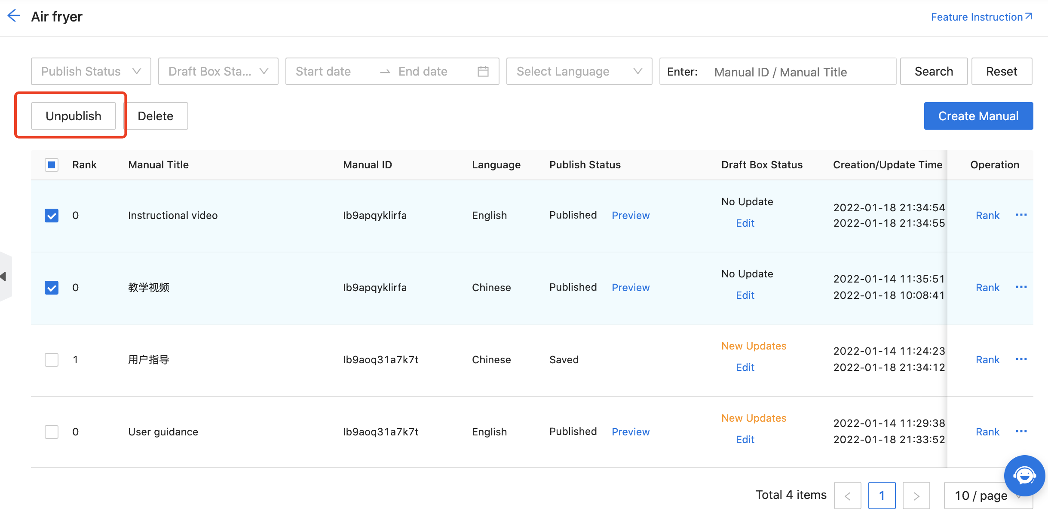Click the Delete button

[x=156, y=116]
